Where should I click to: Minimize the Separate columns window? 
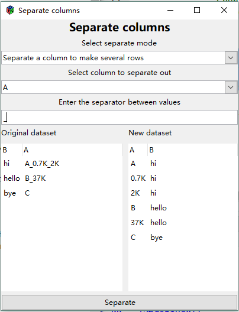tap(170, 10)
